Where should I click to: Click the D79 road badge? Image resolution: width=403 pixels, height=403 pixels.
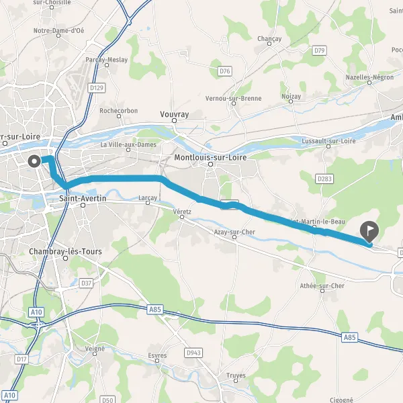pos(320,50)
